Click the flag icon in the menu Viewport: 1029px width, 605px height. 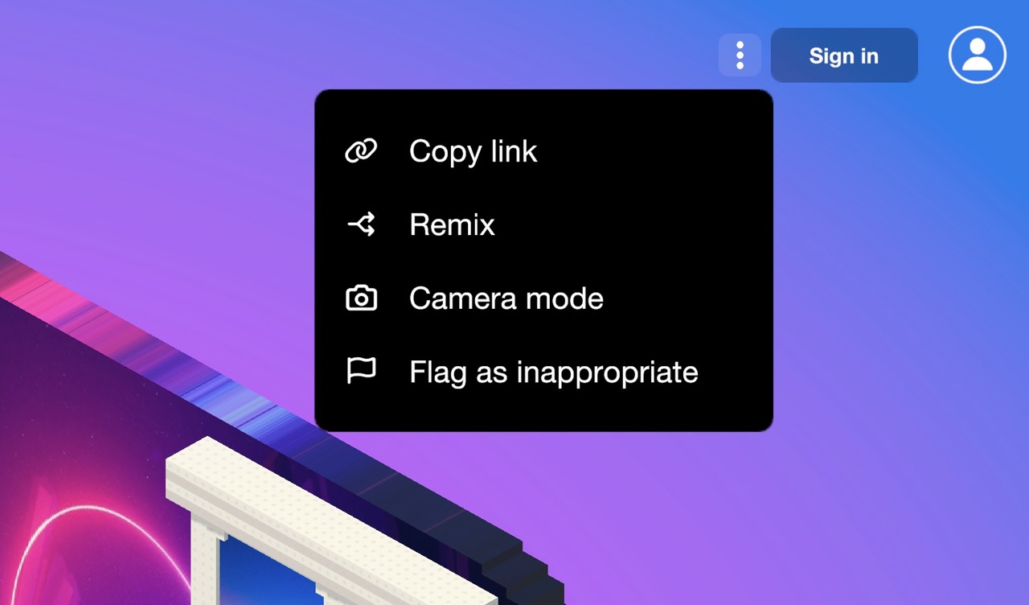[361, 372]
